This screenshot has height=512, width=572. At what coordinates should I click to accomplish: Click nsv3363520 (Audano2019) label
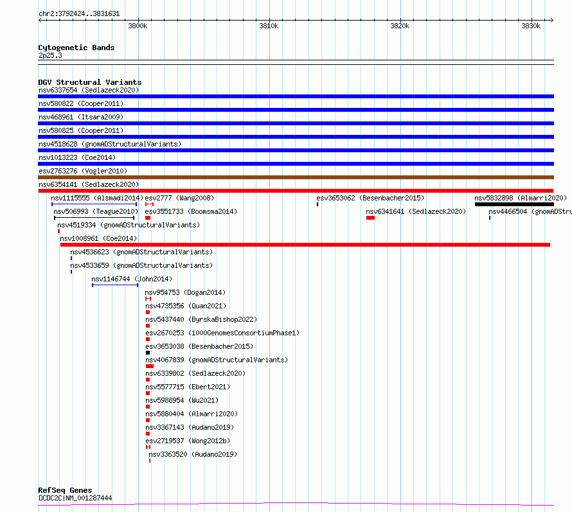tap(193, 454)
